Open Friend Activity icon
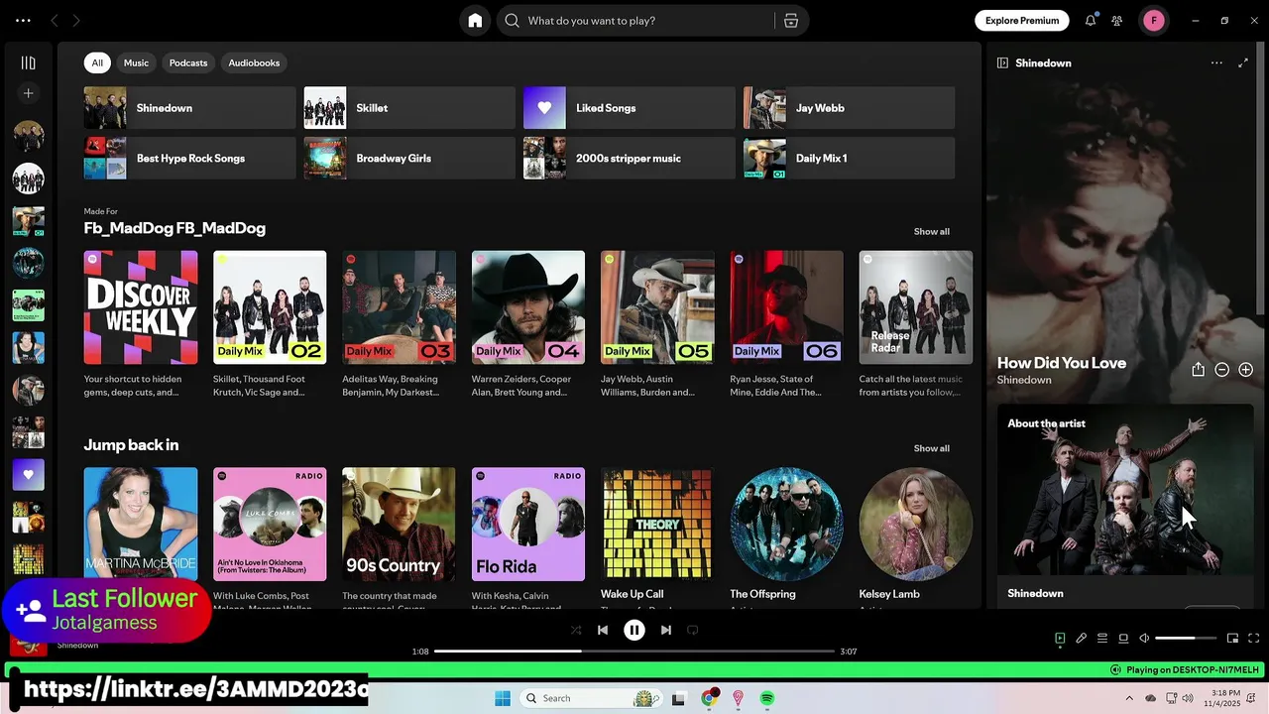 pyautogui.click(x=1117, y=21)
